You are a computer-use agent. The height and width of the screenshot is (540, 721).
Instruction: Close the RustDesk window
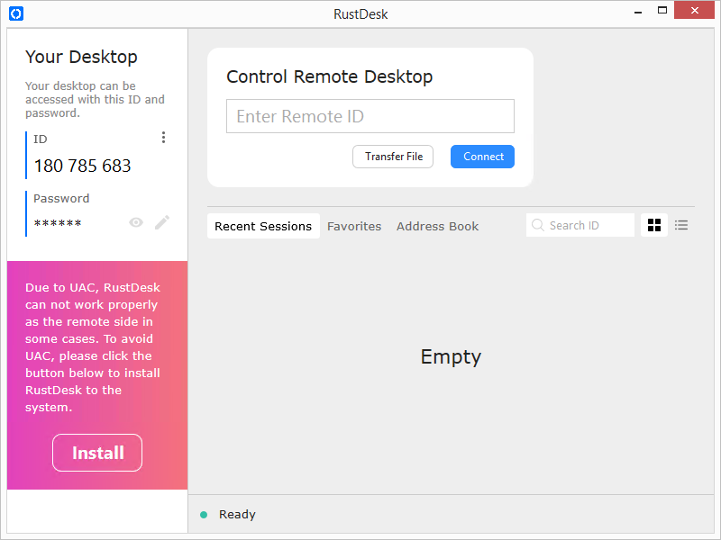coord(694,10)
